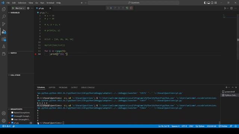239x134 pixels.
Task: Close the terminal panel
Action: pyautogui.click(x=236, y=87)
